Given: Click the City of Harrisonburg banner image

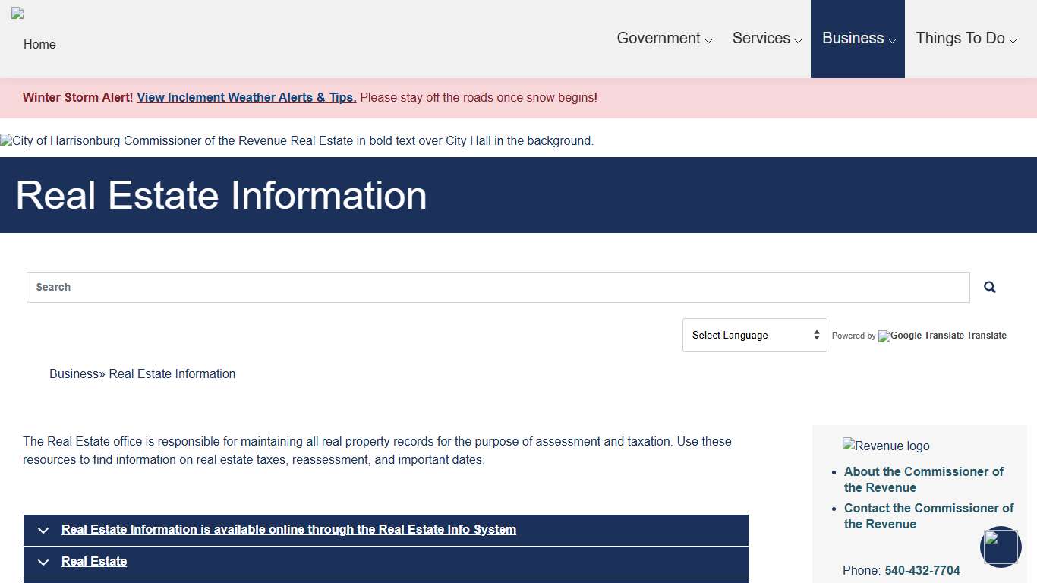Looking at the screenshot, I should pos(297,141).
